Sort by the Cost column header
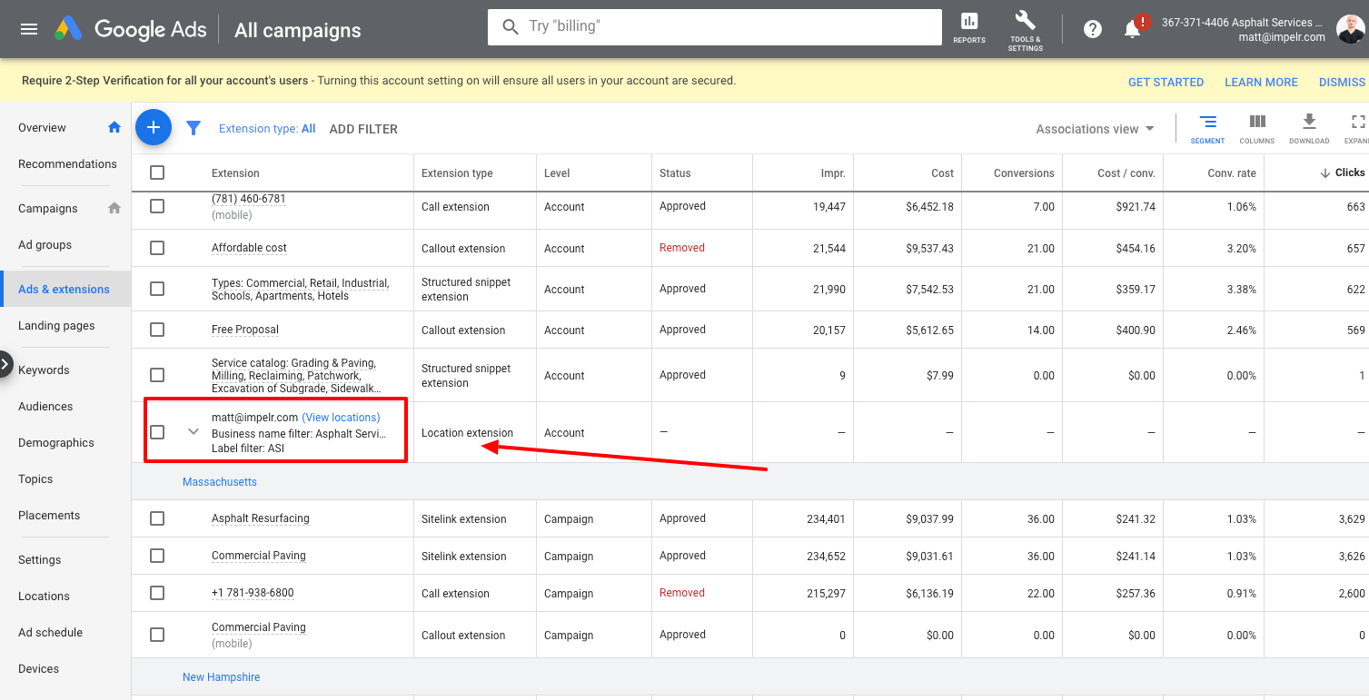The image size is (1369, 700). (x=943, y=173)
